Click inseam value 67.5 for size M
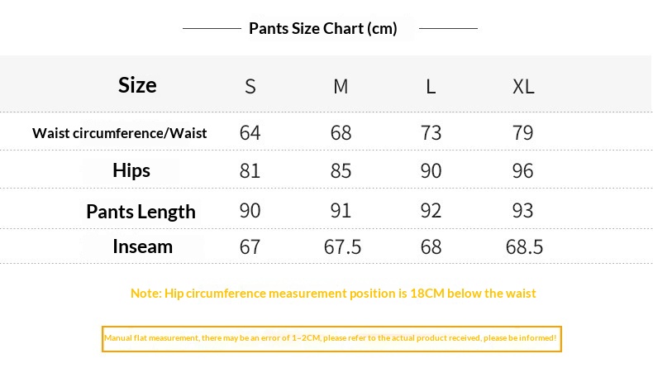 click(x=342, y=246)
